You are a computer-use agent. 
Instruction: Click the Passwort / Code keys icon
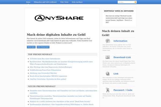[x=108, y=90]
